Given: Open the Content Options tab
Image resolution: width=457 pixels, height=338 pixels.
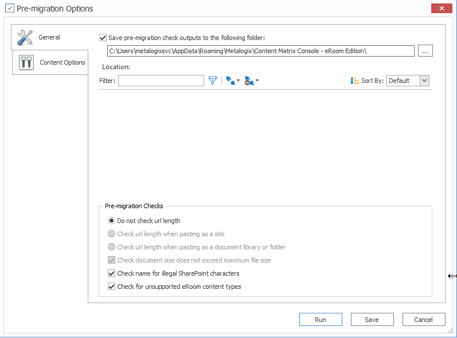Looking at the screenshot, I should coord(62,62).
